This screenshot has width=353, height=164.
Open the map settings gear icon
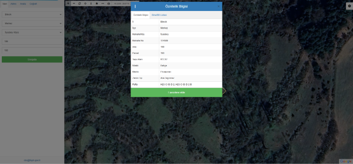click(x=349, y=6)
